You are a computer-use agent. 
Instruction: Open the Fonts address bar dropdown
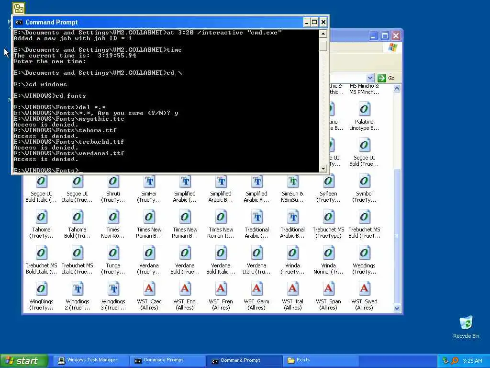point(370,78)
